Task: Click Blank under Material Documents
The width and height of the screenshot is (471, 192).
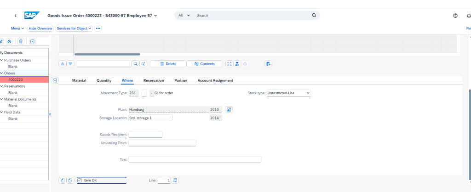Action: click(x=13, y=106)
